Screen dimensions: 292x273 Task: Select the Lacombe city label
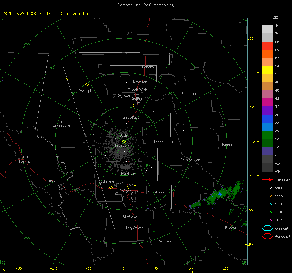[x=140, y=81]
